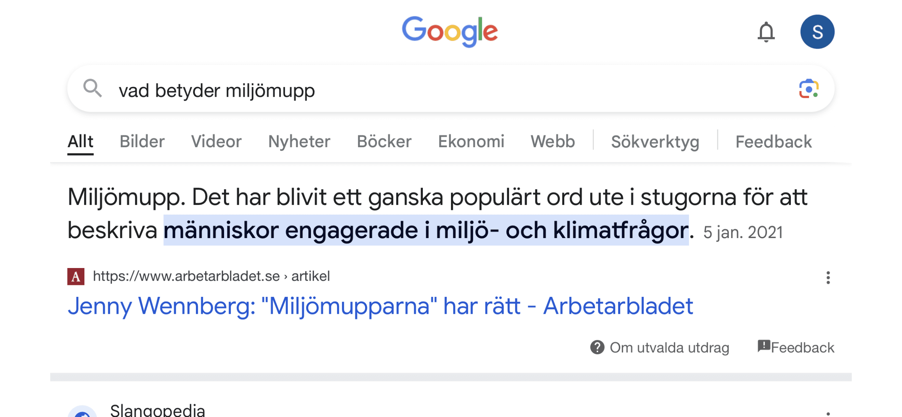The height and width of the screenshot is (417, 902).
Task: Switch to the Ekonomi results
Action: point(471,141)
